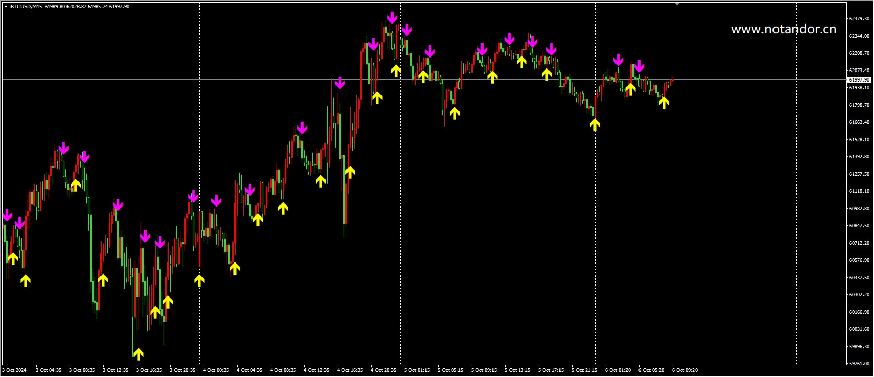Select the first magenta down arrow at far left
Viewport: 874px width, 377px height.
tap(7, 215)
